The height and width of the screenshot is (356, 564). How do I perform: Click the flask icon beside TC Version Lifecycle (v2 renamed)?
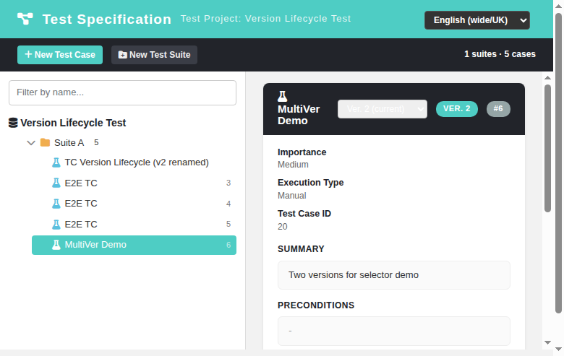pos(56,162)
